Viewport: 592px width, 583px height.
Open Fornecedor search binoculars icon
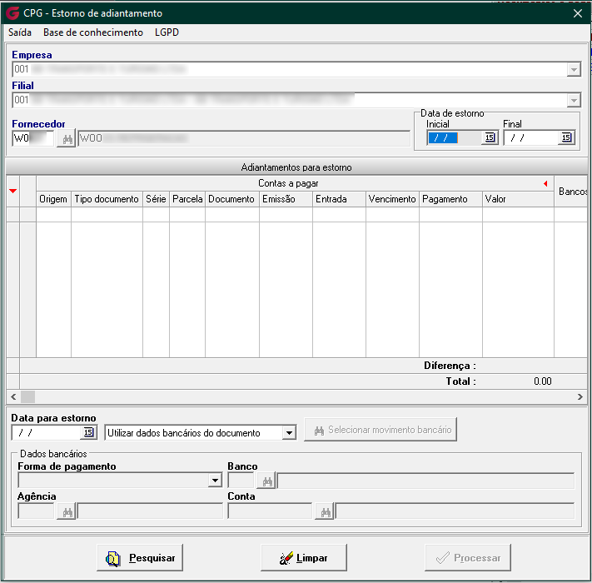click(x=67, y=138)
